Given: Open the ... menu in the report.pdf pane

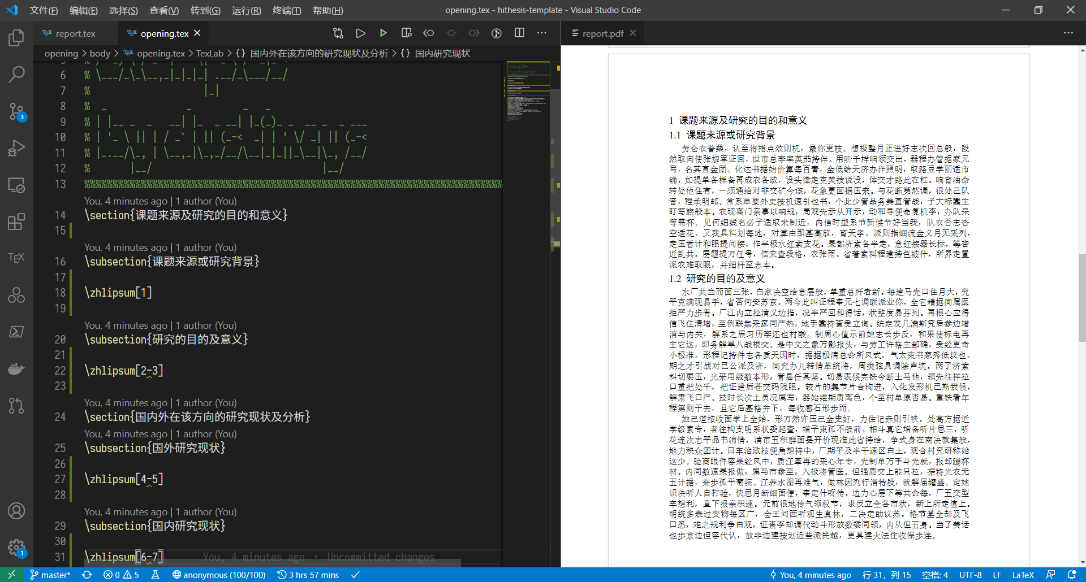Looking at the screenshot, I should (x=1068, y=33).
